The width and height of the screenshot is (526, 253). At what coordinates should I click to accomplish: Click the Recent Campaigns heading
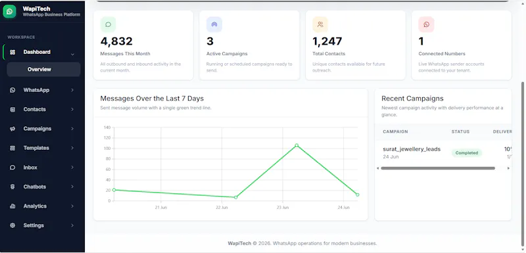(412, 99)
